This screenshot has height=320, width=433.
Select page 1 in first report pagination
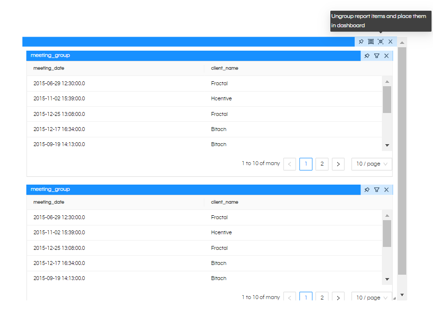click(306, 164)
